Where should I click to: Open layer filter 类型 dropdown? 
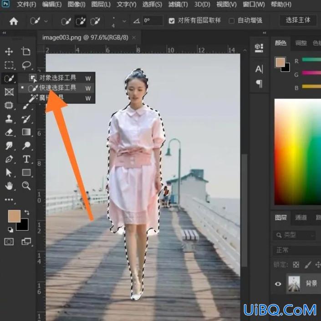click(x=294, y=235)
